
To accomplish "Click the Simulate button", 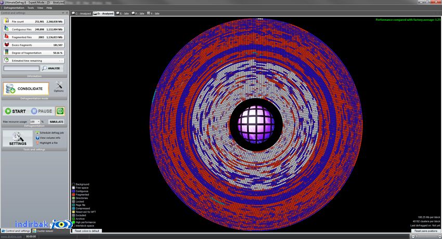I will pyautogui.click(x=56, y=122).
